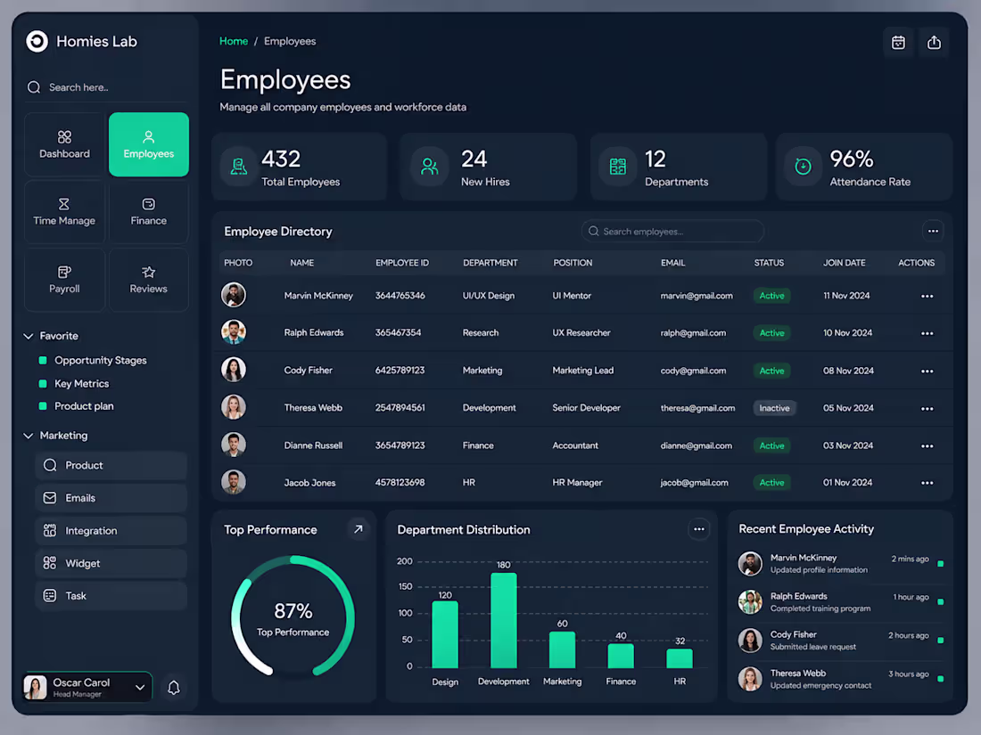Click the sidebar search magnifier icon

[x=34, y=87]
